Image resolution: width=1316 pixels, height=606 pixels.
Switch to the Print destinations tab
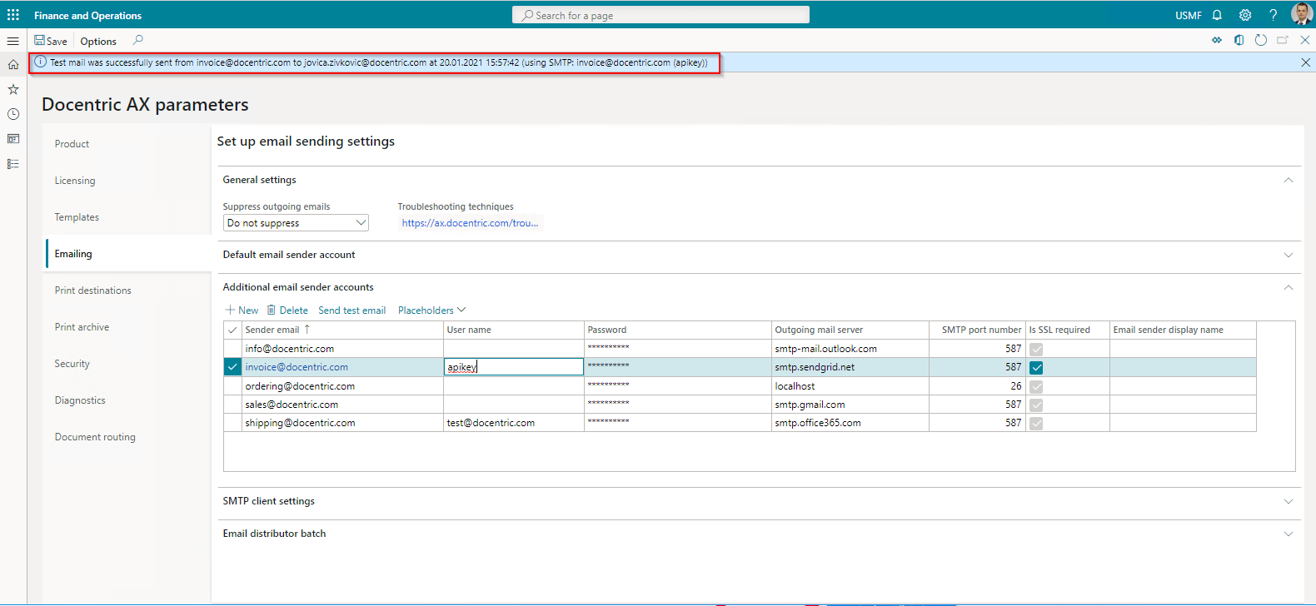(x=93, y=291)
